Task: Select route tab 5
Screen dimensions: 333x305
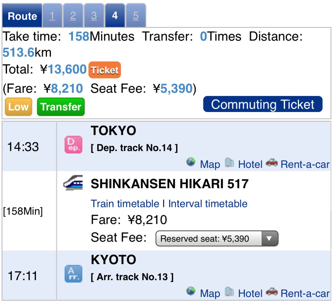Action: [x=136, y=16]
